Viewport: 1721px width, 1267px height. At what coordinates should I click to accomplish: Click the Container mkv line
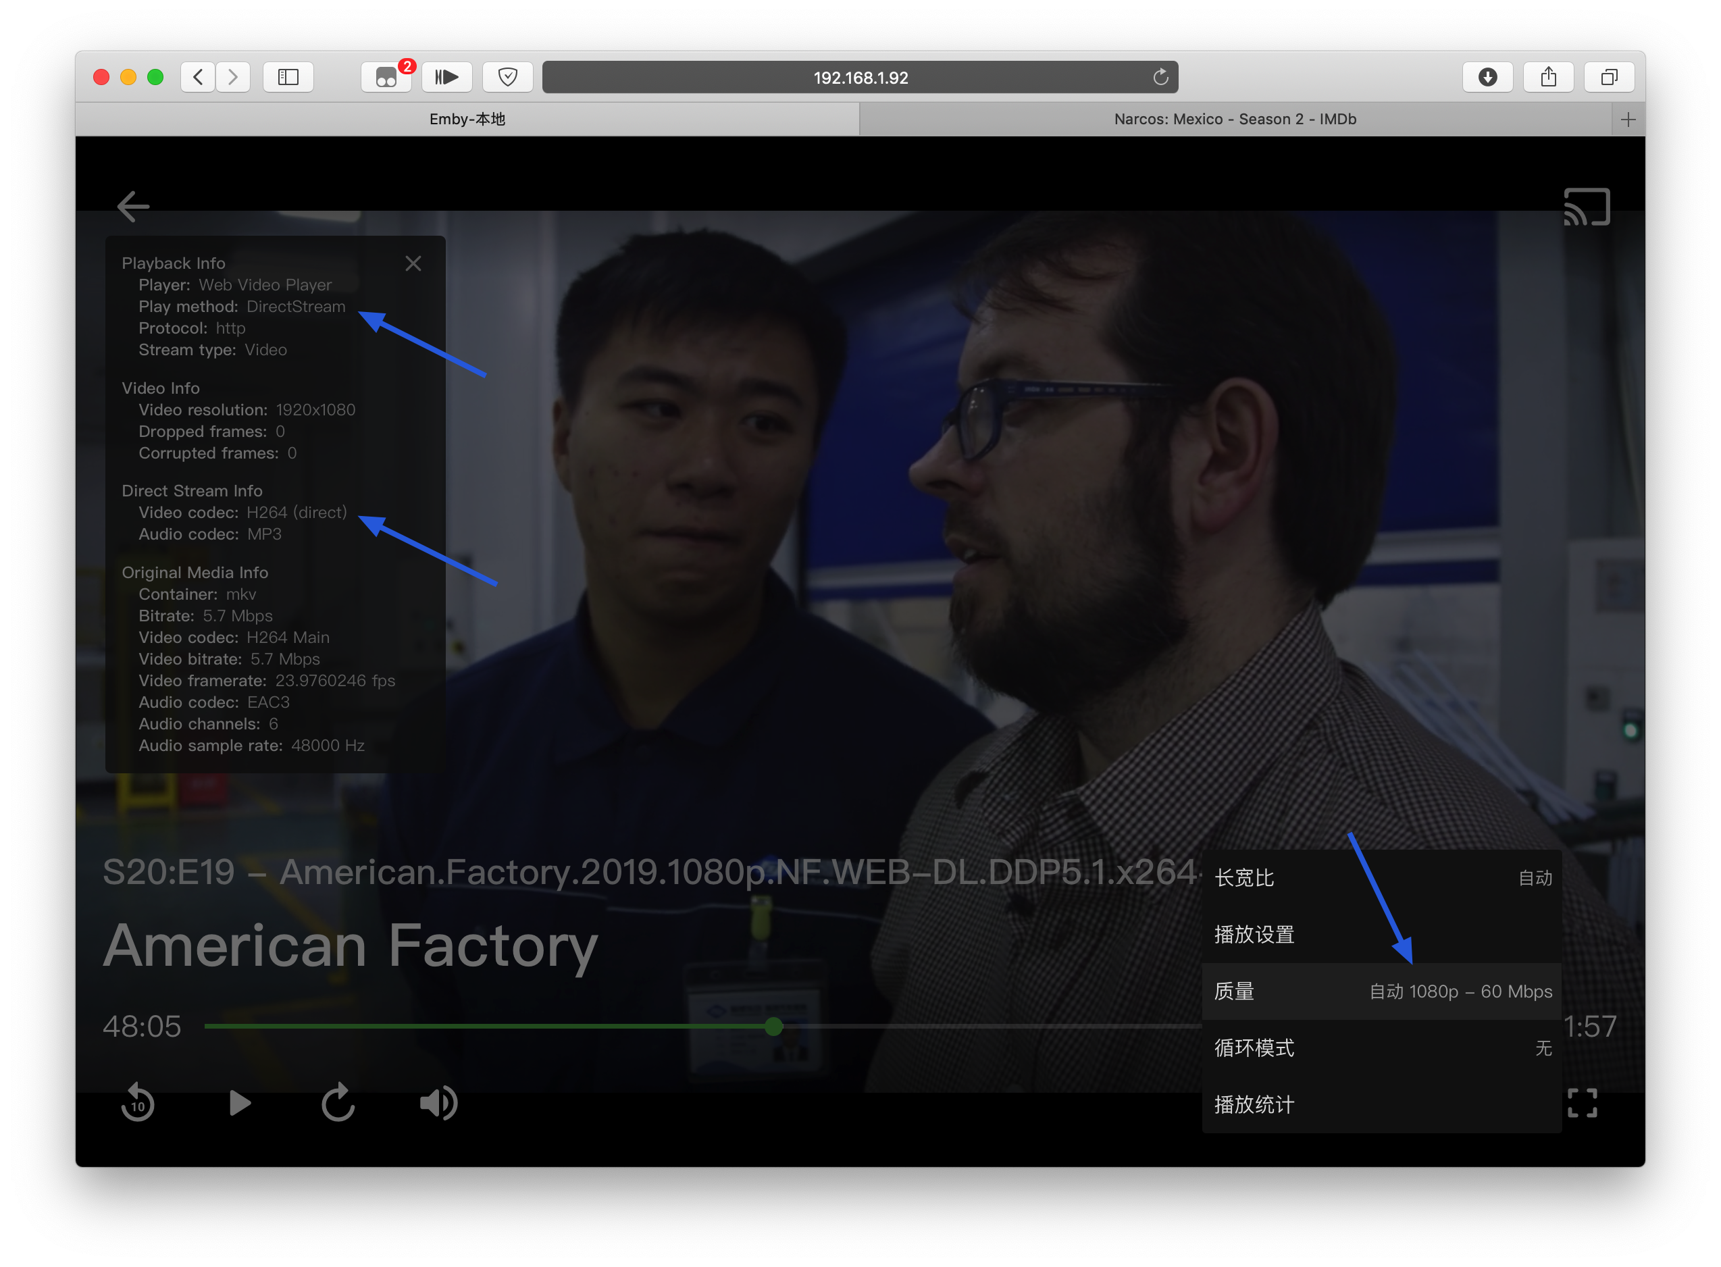click(x=197, y=594)
